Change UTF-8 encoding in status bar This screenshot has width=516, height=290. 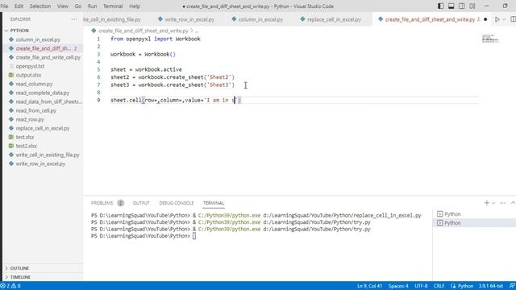coord(421,286)
